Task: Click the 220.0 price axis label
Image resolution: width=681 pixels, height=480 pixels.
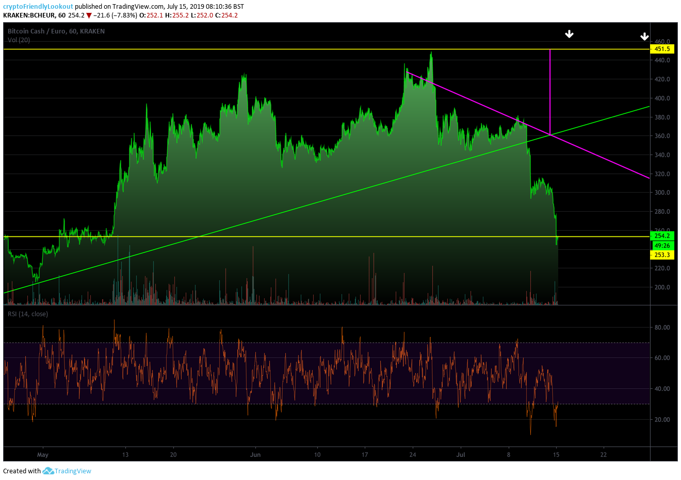Action: 662,268
